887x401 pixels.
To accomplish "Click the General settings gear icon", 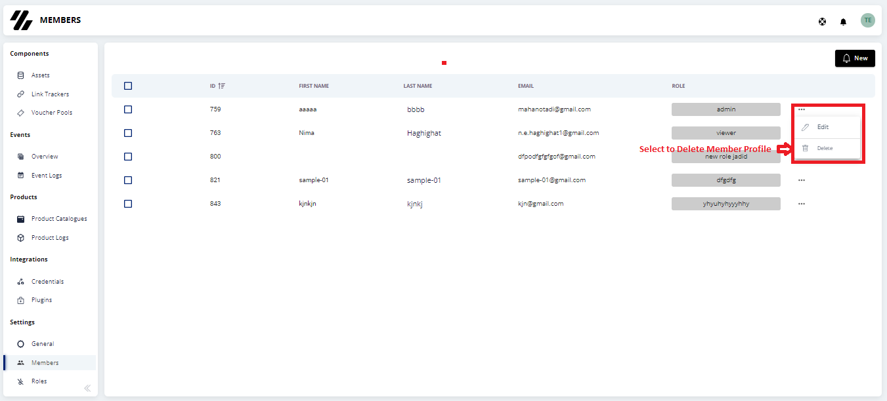I will [20, 344].
